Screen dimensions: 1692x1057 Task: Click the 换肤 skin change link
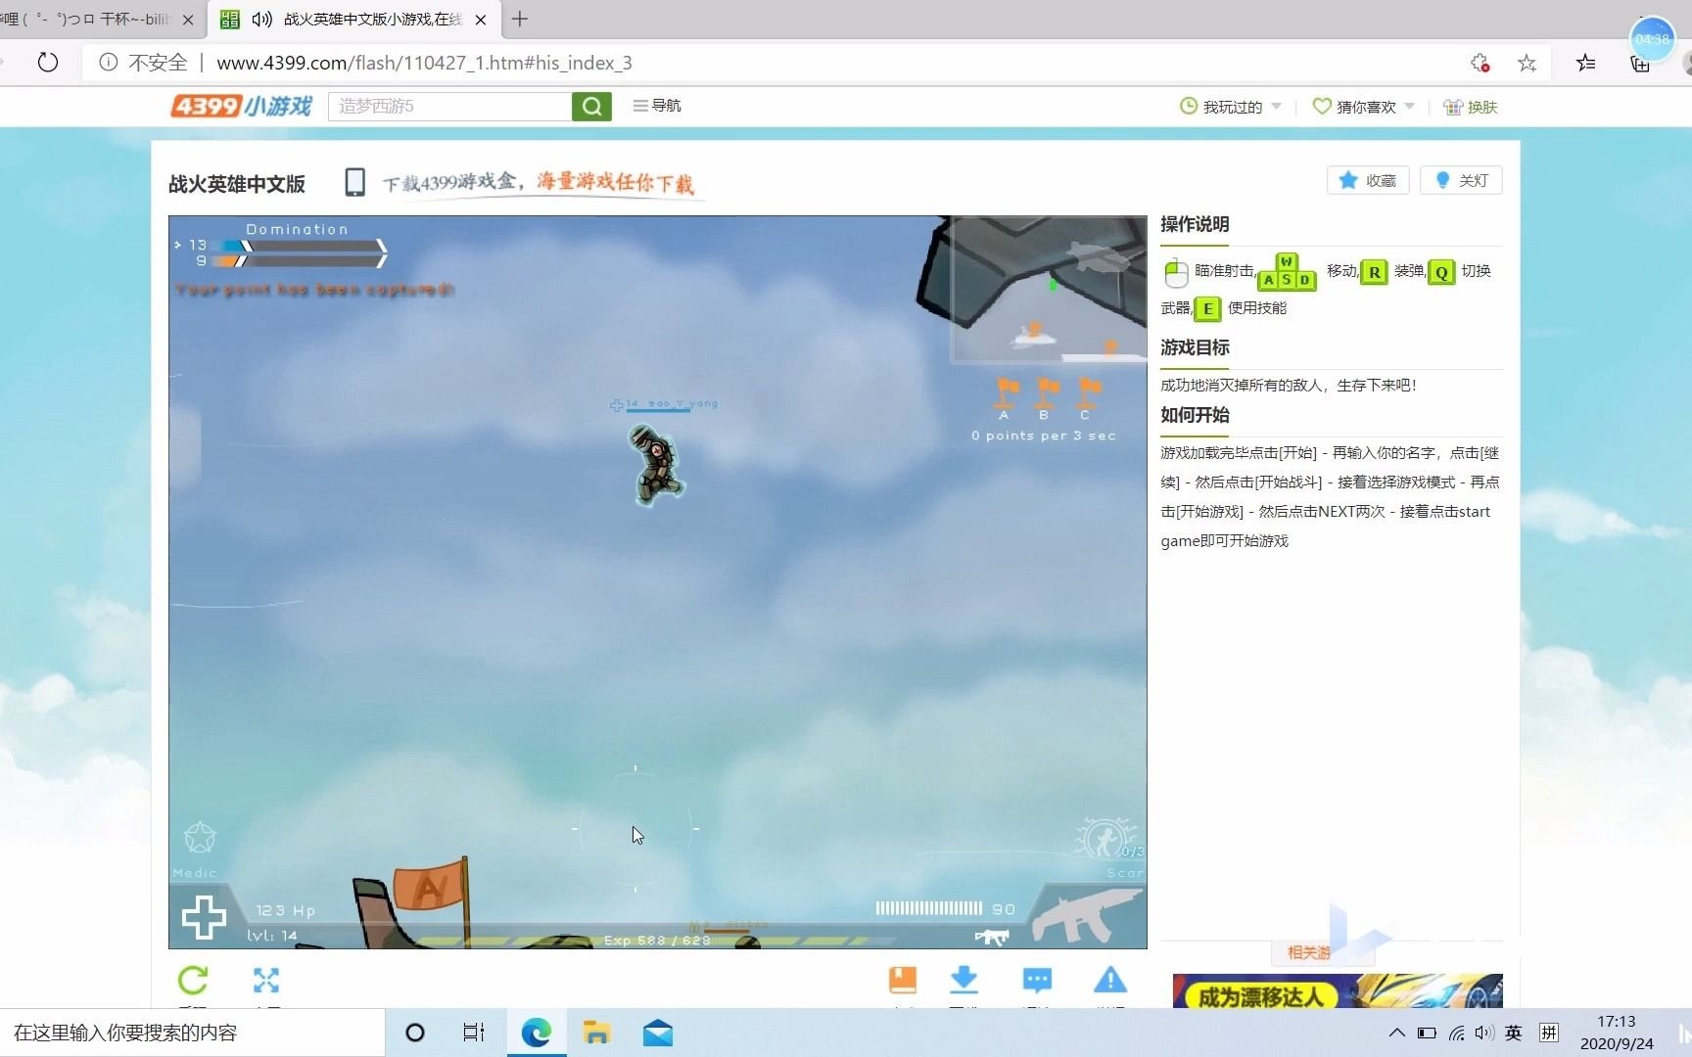[x=1471, y=107]
